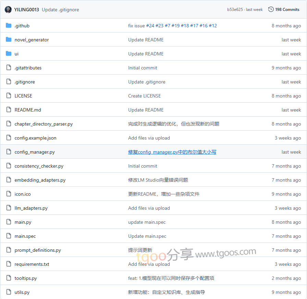Open the 198 Commits history link

pyautogui.click(x=287, y=10)
